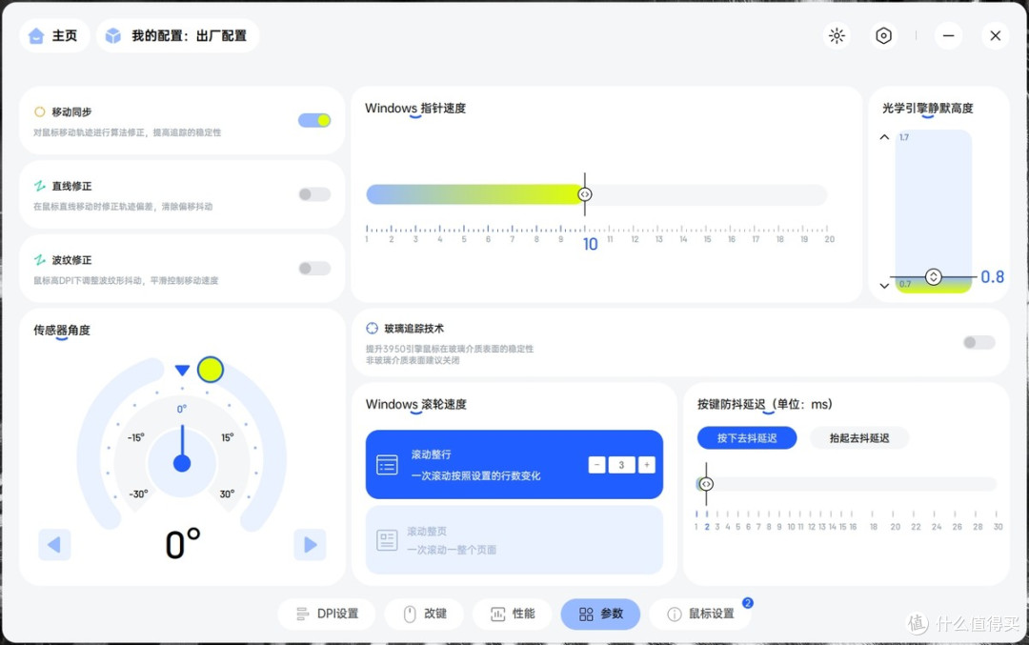
Task: Lower lift-off height with down chevron
Action: coord(884,286)
